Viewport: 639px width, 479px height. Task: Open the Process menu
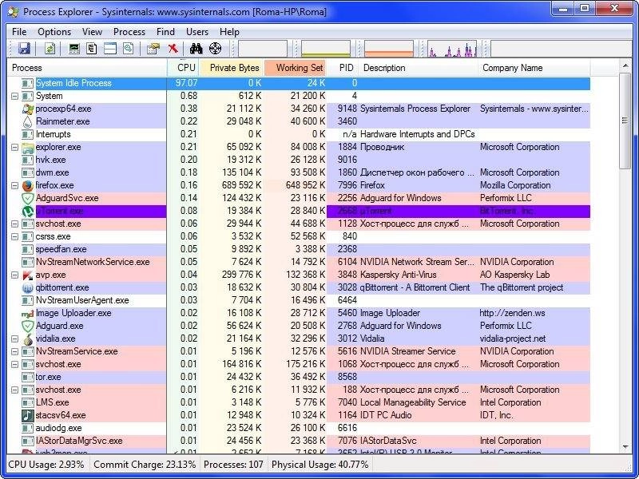coord(129,32)
